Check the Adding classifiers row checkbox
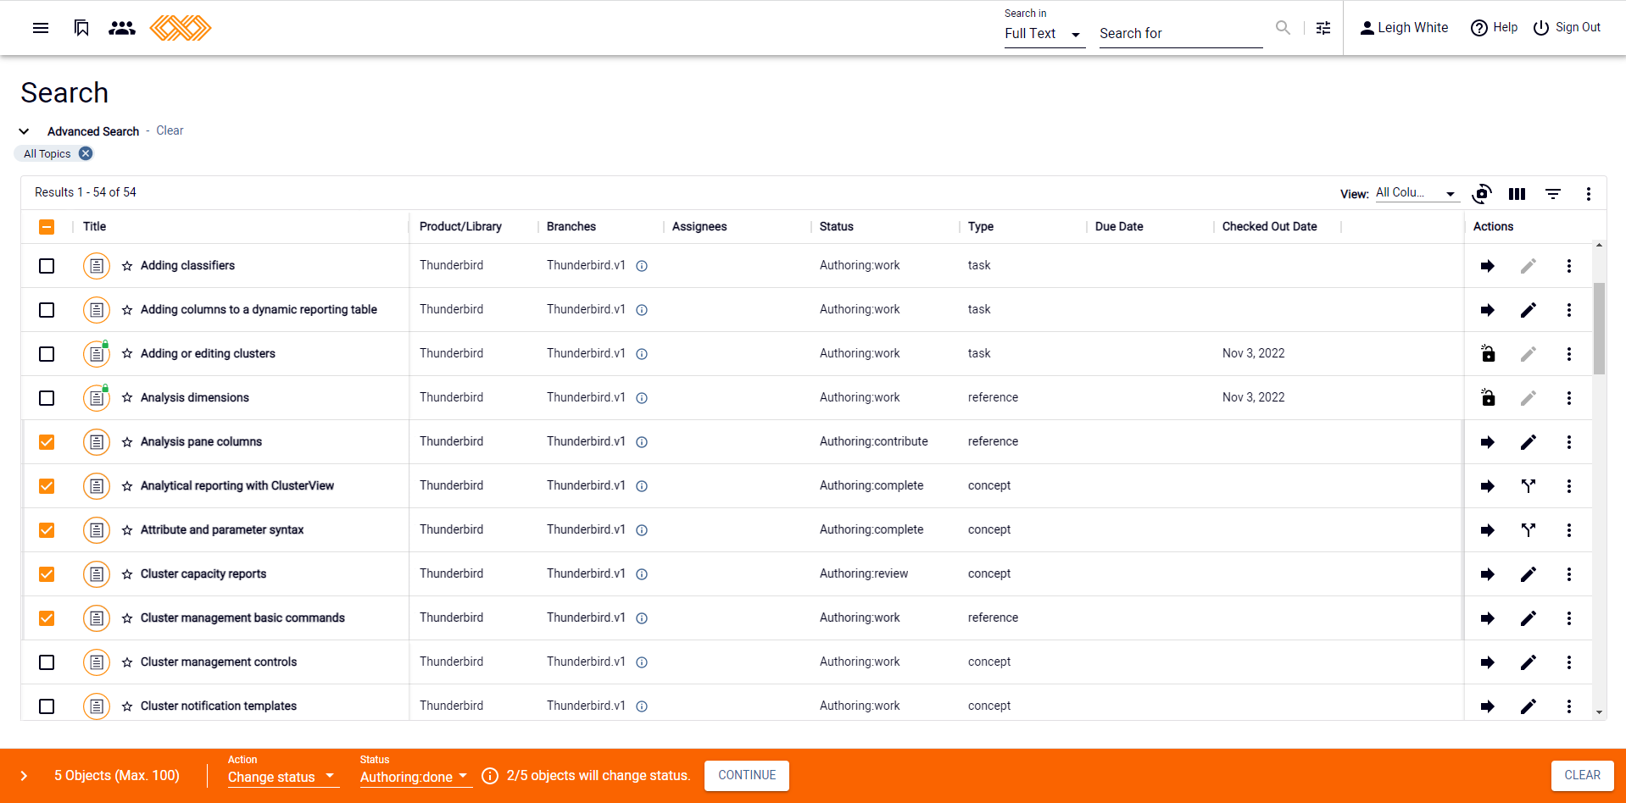 coord(47,266)
